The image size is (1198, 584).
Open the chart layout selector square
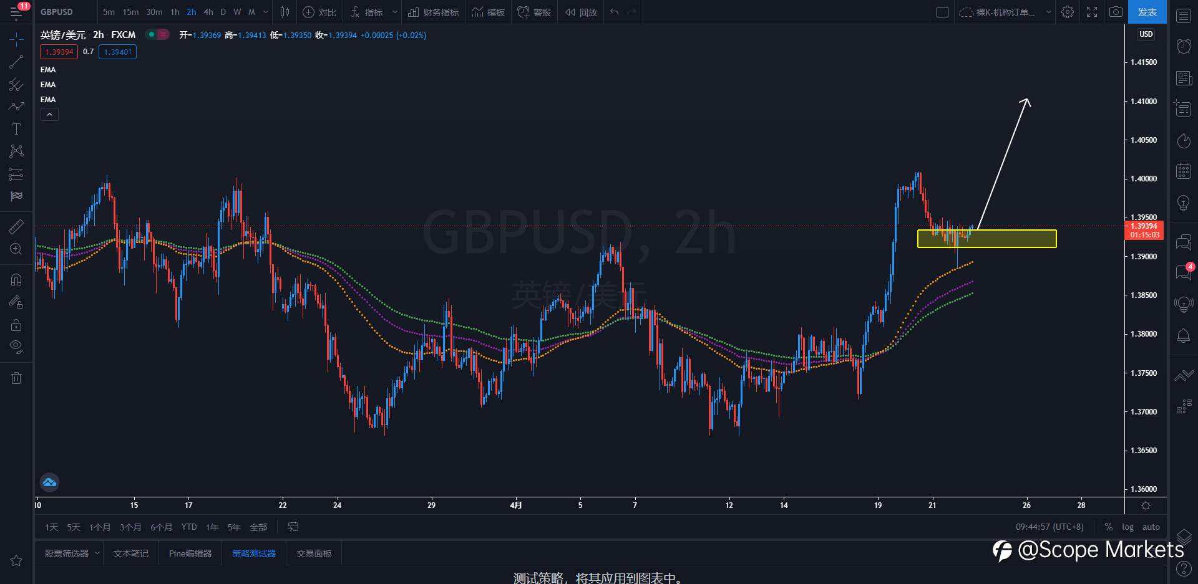click(x=942, y=12)
